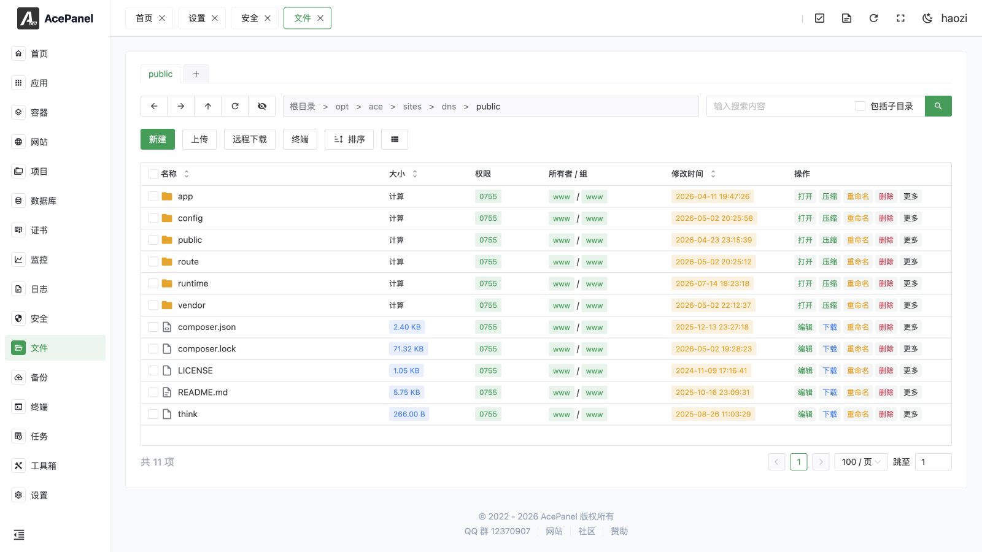Screen dimensions: 982x552
Task: Go forward with the right arrow button
Action: tap(181, 106)
